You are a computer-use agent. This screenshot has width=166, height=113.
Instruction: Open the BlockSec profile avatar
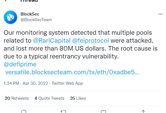[10, 17]
